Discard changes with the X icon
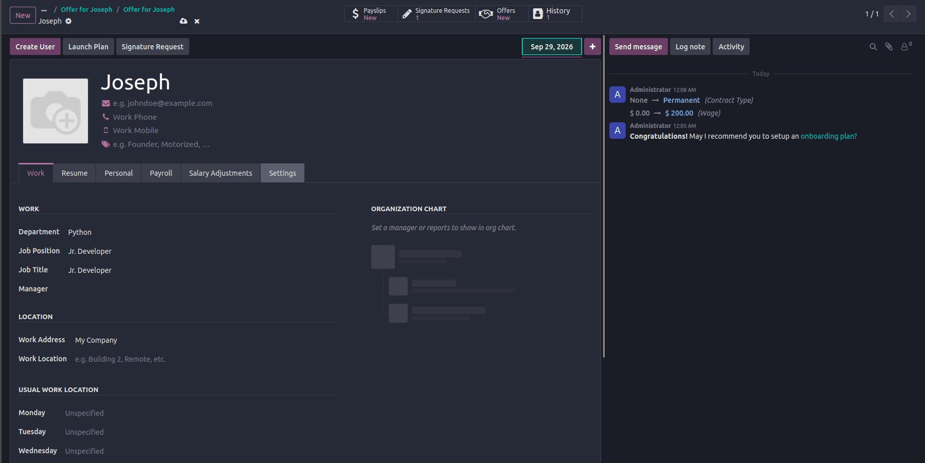This screenshot has width=925, height=463. pos(197,21)
